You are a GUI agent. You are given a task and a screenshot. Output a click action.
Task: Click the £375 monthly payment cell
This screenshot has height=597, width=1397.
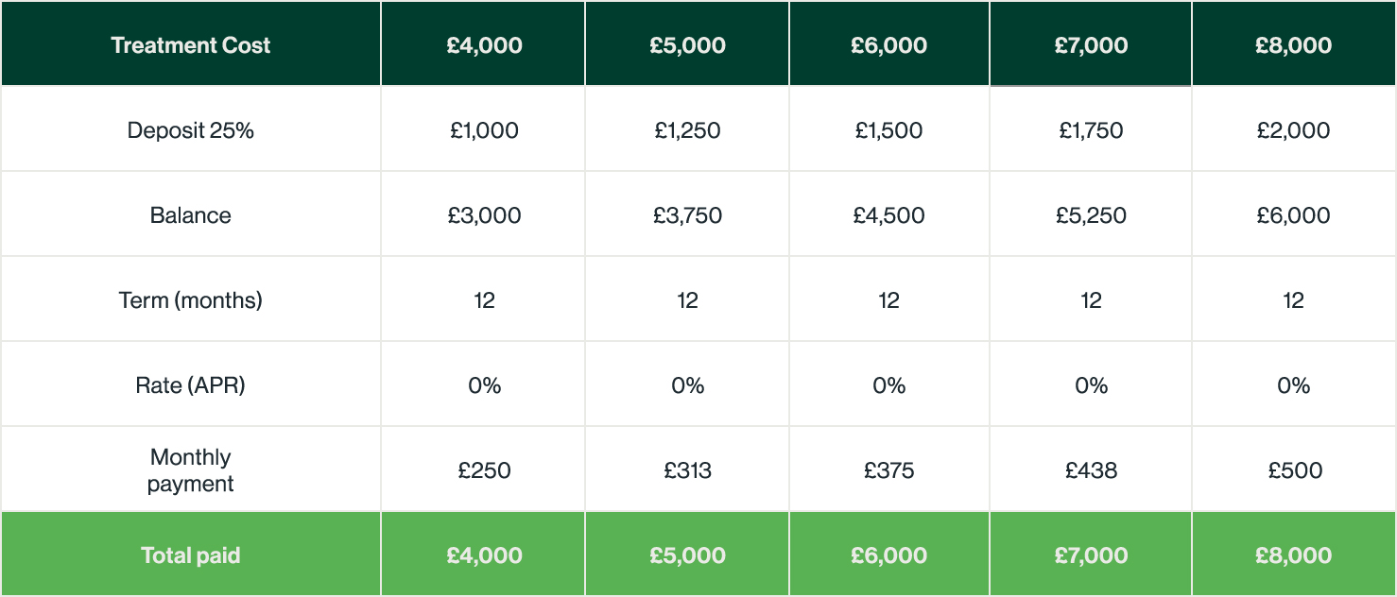(x=888, y=469)
